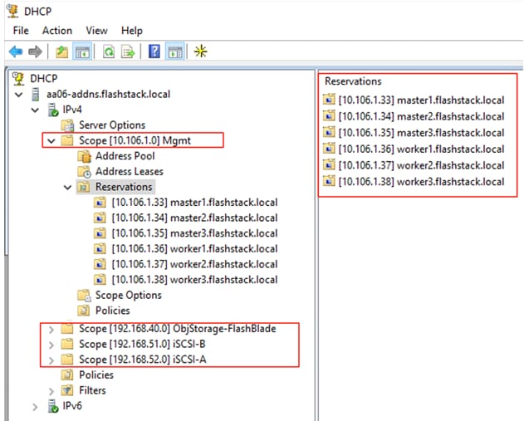Collapse the aa06-addns.flashstack.local server node
Image resolution: width=524 pixels, height=421 pixels.
(19, 95)
